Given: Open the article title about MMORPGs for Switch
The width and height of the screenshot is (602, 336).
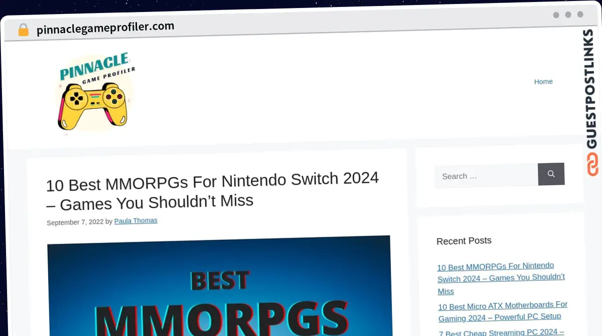Looking at the screenshot, I should coord(212,191).
